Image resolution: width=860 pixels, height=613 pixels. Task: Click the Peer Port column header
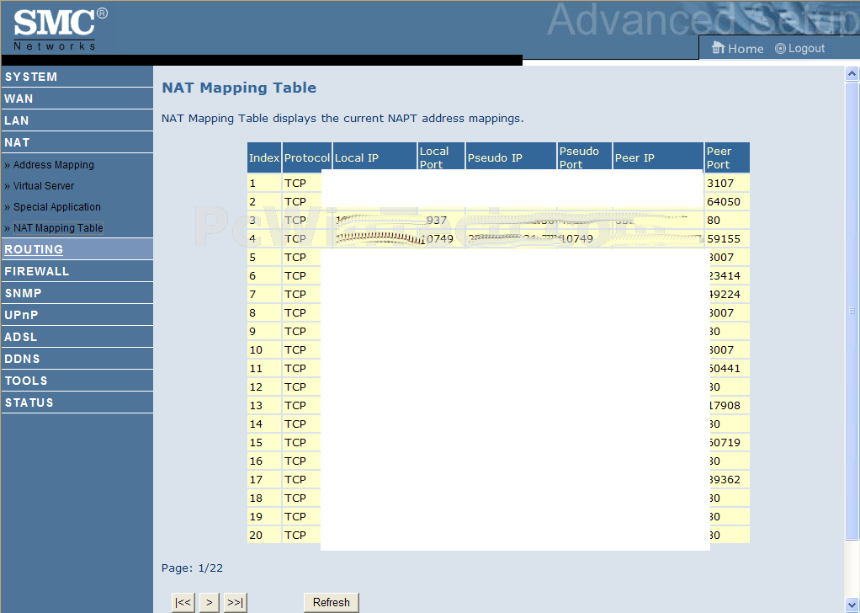(727, 157)
